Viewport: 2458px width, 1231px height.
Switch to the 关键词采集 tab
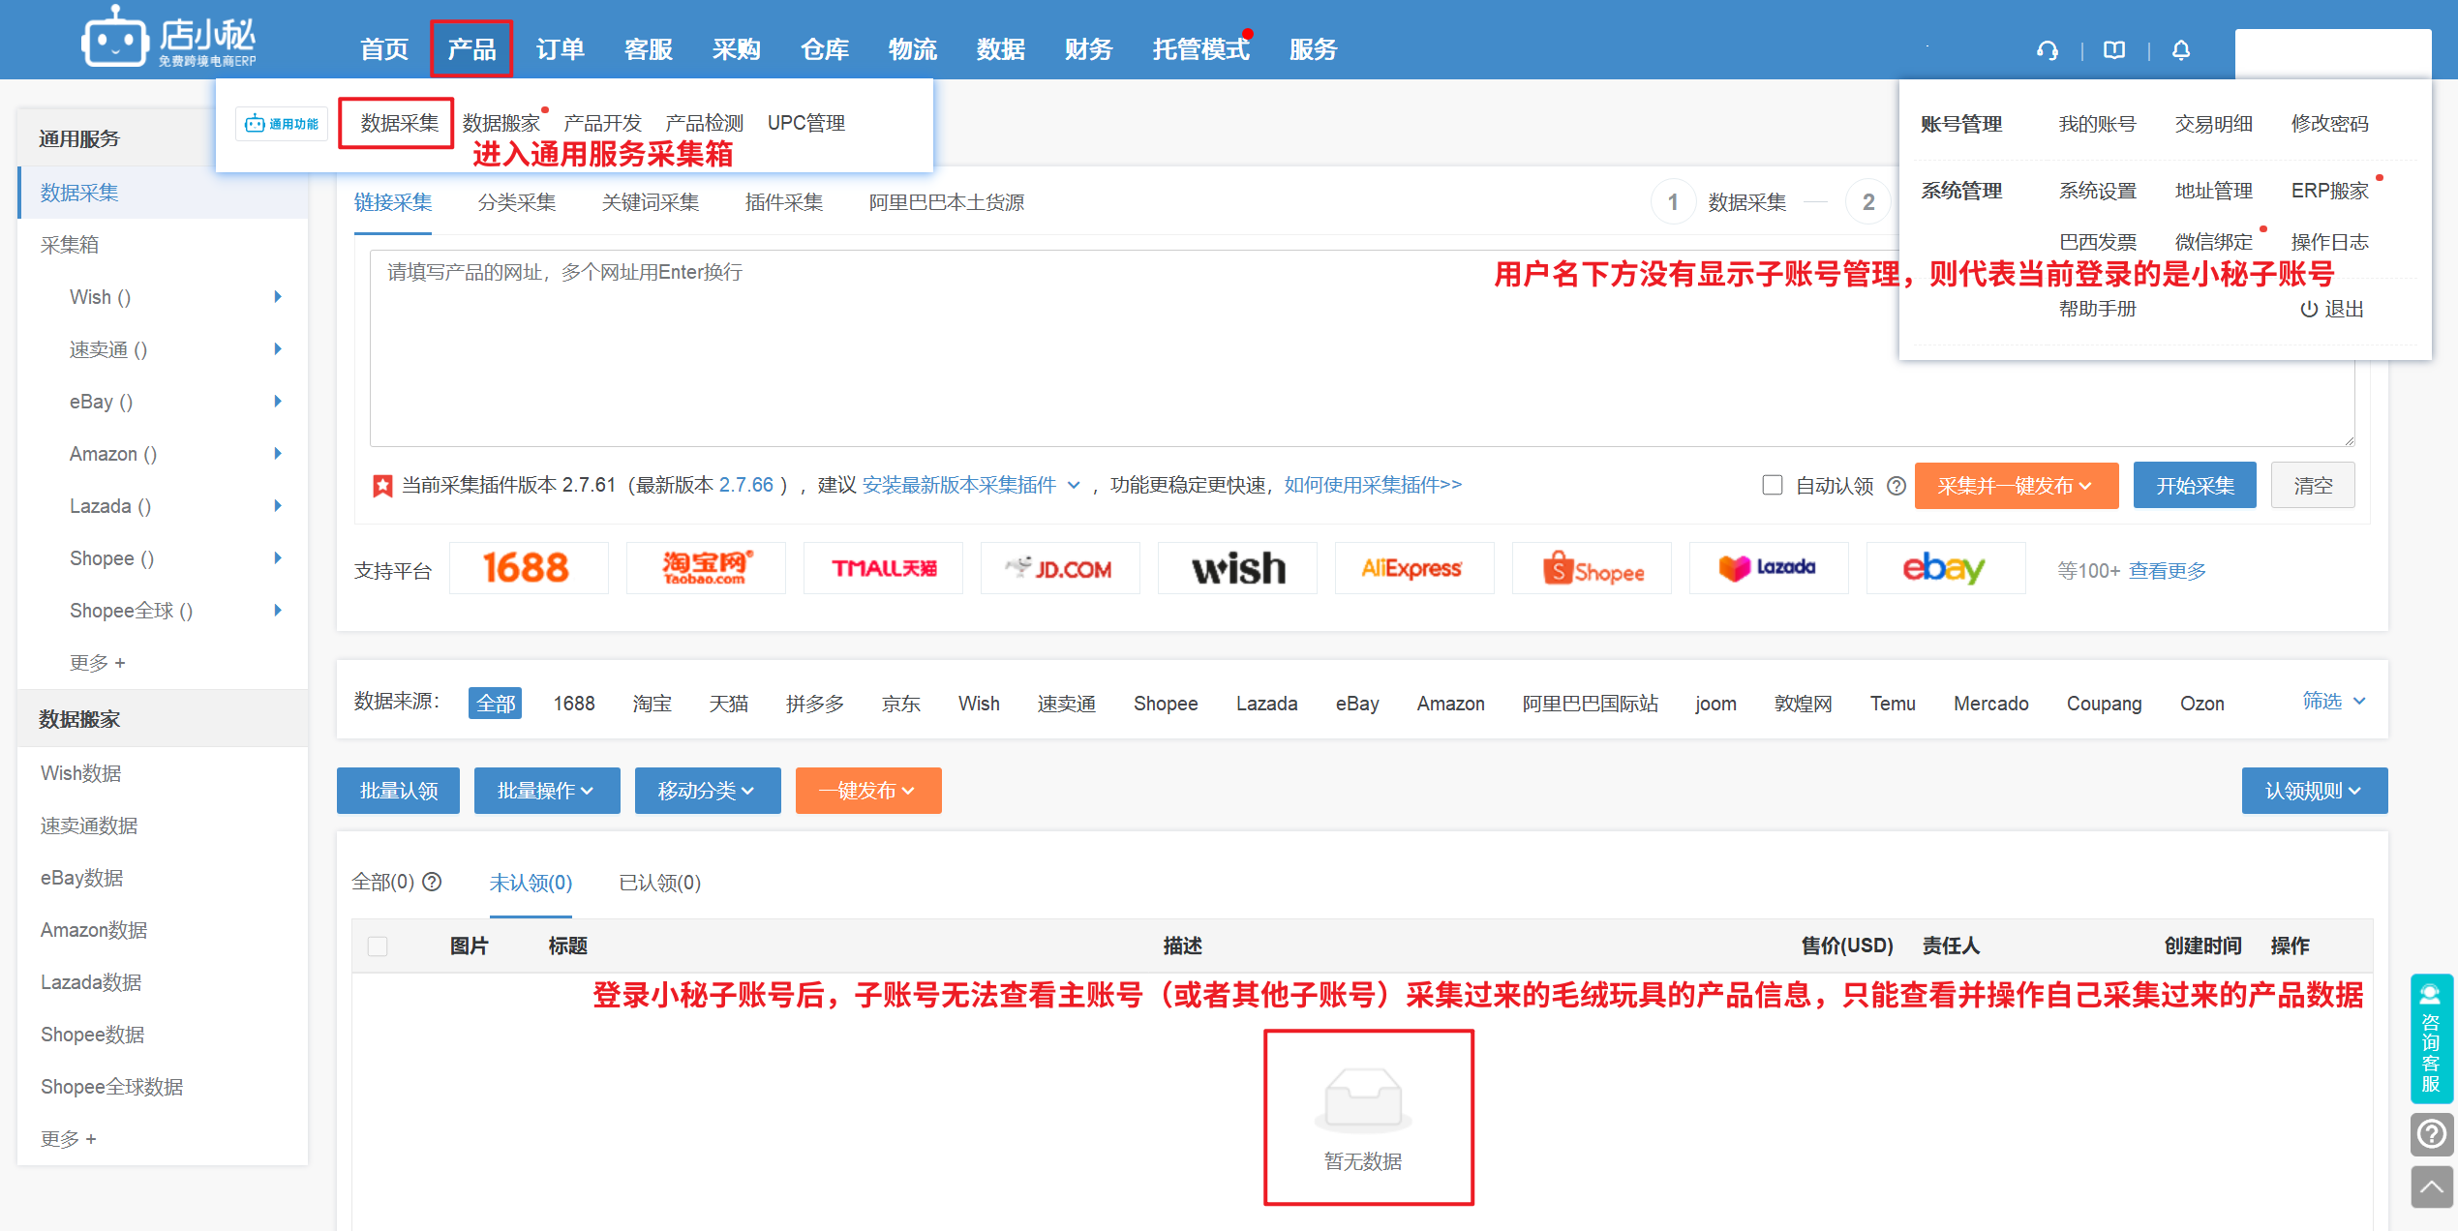(x=650, y=202)
